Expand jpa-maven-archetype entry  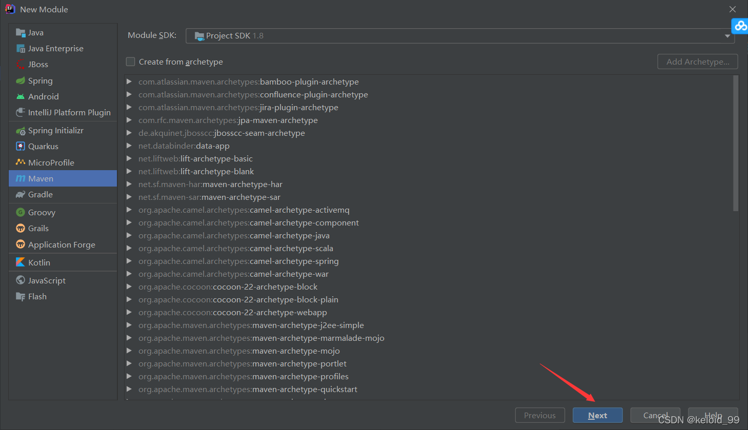pyautogui.click(x=129, y=120)
